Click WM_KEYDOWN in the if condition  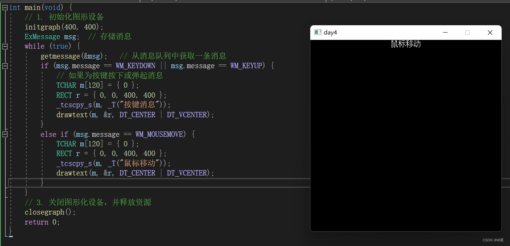coord(135,66)
